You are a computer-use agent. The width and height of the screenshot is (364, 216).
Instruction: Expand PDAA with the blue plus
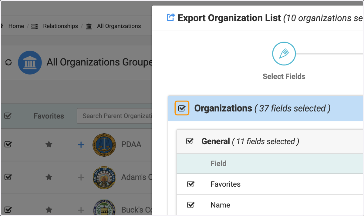click(x=81, y=145)
